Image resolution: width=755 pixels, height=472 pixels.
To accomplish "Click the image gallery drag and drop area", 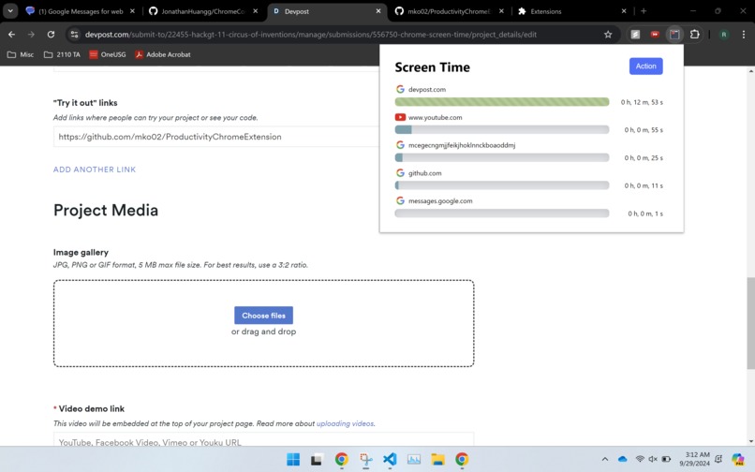I will pos(263,323).
